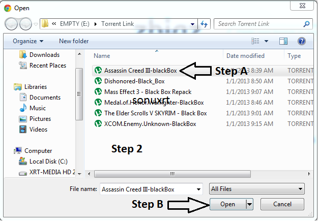
Task: Sort by Name column header
Action: tap(102, 56)
